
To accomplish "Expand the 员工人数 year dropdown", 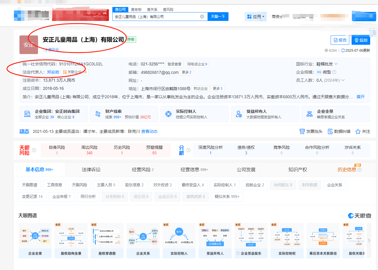I will point(343,80).
